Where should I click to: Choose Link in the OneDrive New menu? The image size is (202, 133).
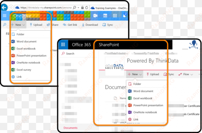pos(31,77)
